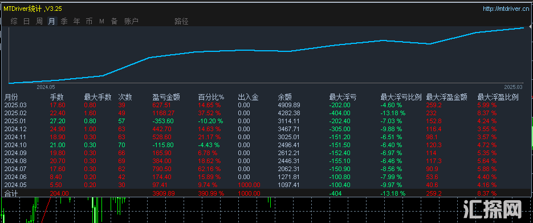This screenshot has width=533, height=223.
Task: Open the mtdriver.cn website link
Action: (506, 9)
